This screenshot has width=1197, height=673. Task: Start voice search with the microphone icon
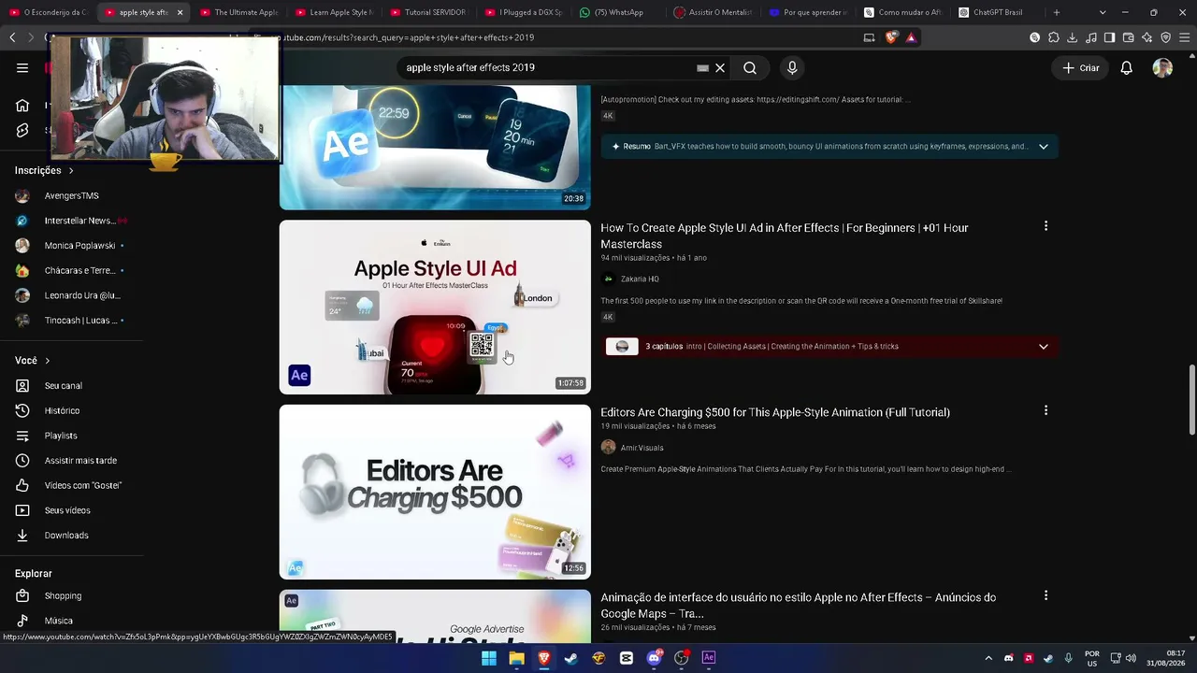tap(792, 67)
